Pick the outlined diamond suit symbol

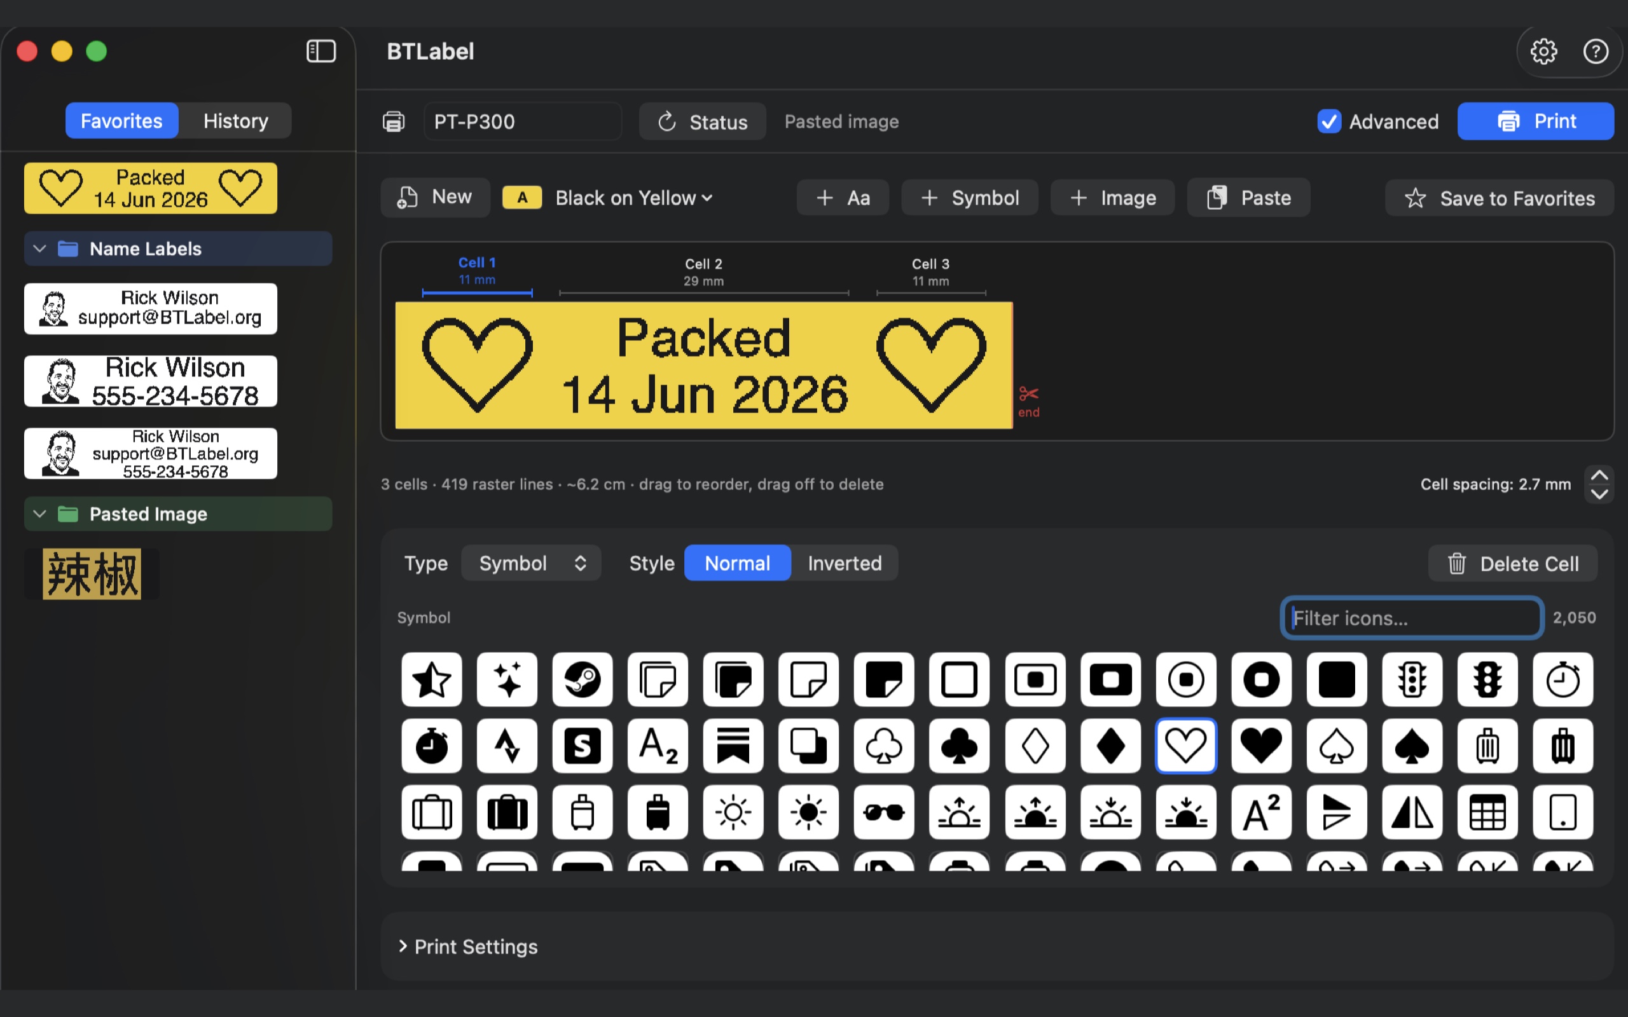[1035, 746]
